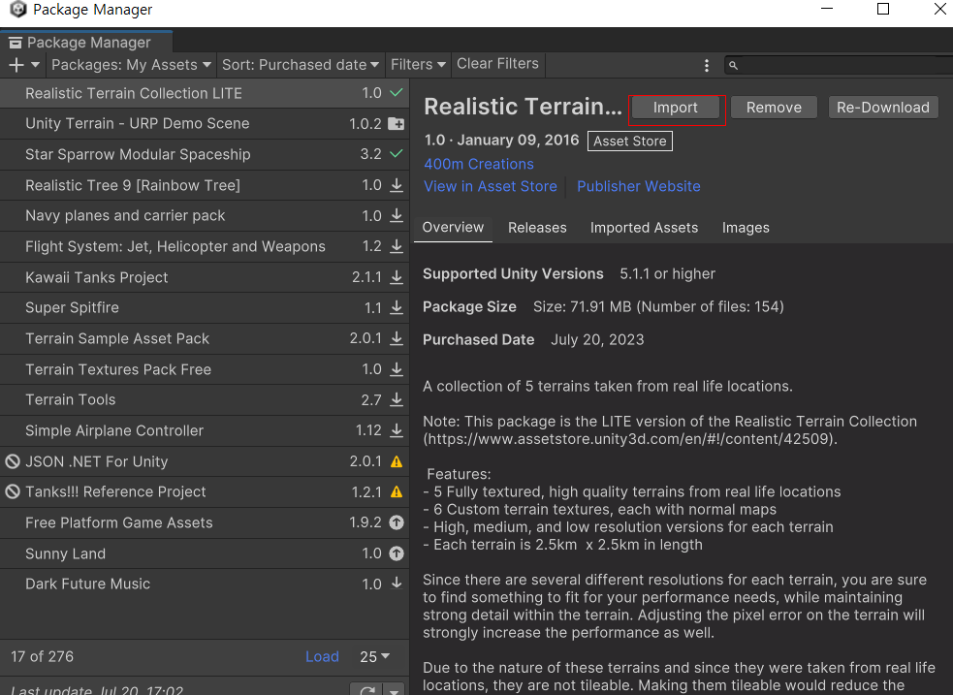Image resolution: width=953 pixels, height=695 pixels.
Task: Switch to the Overview tab
Action: (x=453, y=227)
